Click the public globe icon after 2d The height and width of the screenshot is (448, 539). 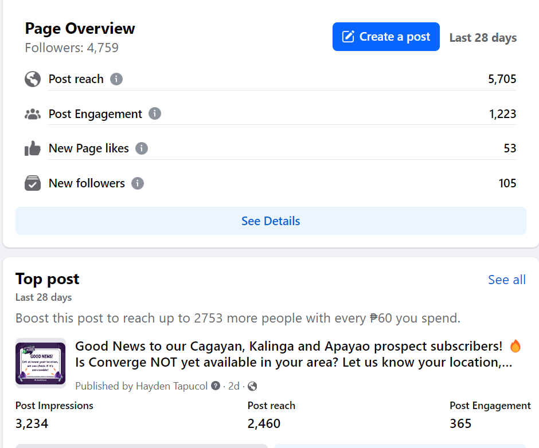click(252, 386)
